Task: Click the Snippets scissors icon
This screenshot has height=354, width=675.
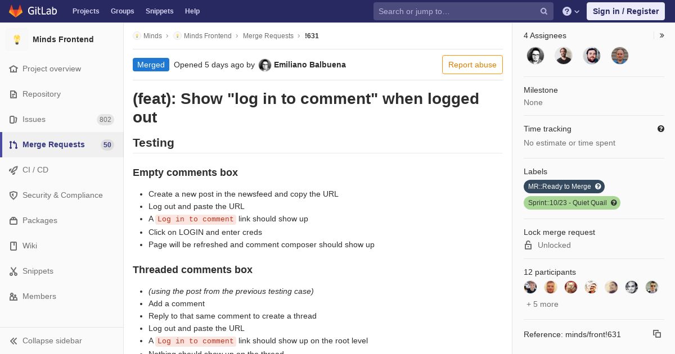Action: 13,271
